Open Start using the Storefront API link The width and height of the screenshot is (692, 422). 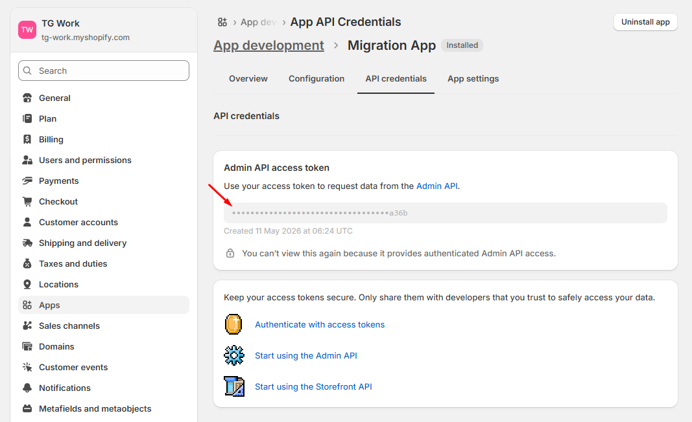[x=313, y=386]
